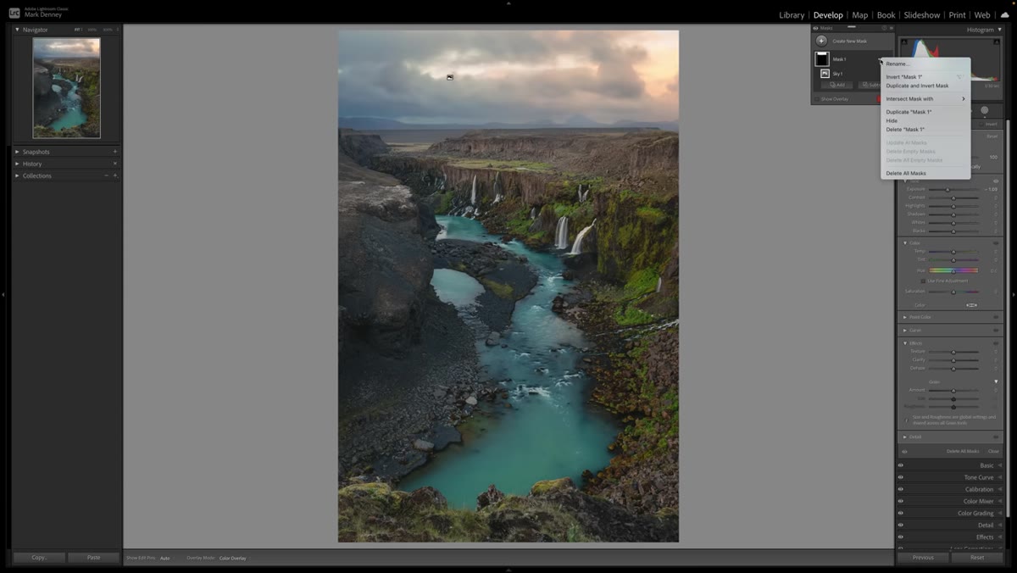Click the Mask 1 thumbnail
The image size is (1017, 573).
(821, 59)
